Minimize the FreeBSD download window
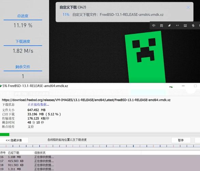This screenshot has width=200, height=171. click(x=183, y=86)
